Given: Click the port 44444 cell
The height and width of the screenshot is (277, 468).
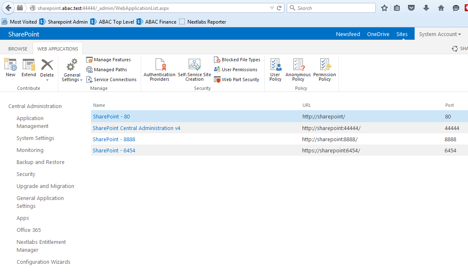Looking at the screenshot, I should click(x=451, y=128).
